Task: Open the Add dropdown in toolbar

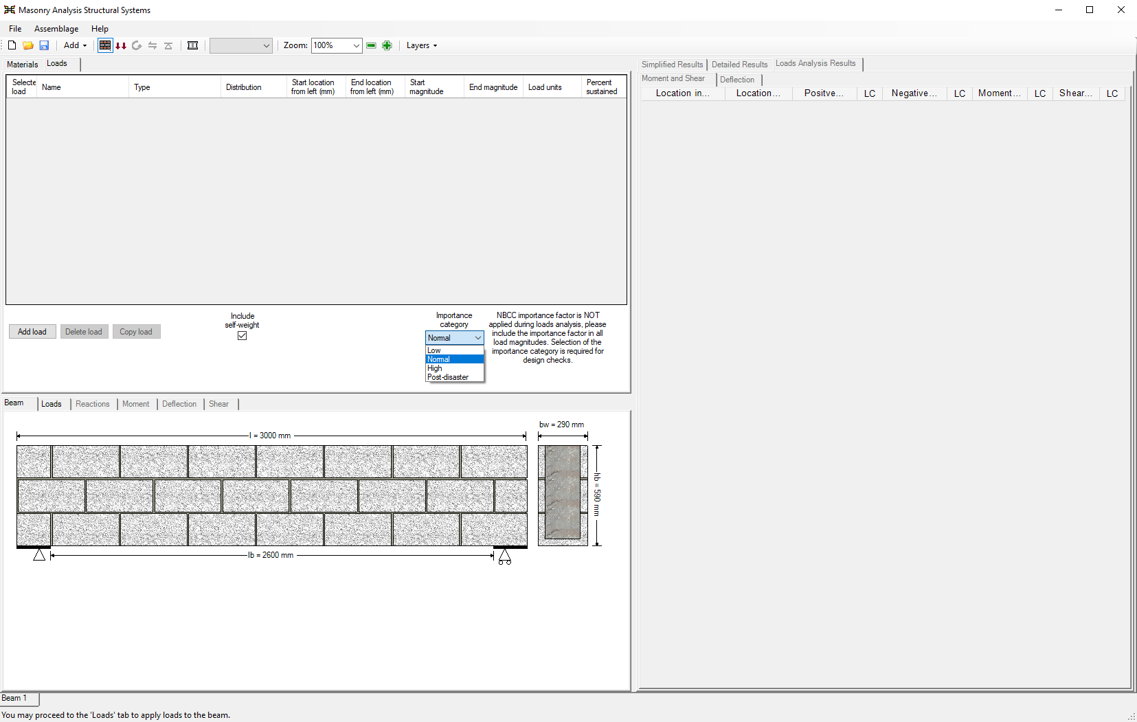Action: pyautogui.click(x=75, y=45)
